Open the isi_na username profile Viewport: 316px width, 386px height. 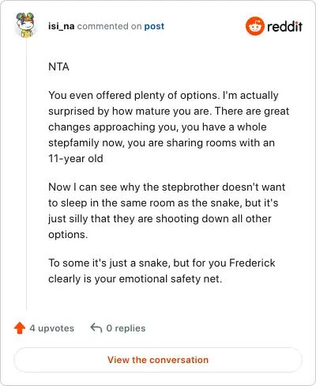61,26
